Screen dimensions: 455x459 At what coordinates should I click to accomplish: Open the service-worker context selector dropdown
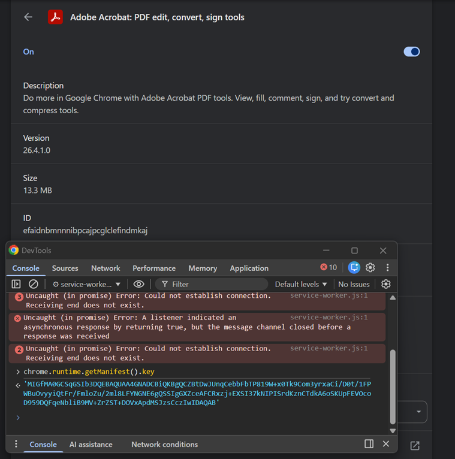click(86, 284)
